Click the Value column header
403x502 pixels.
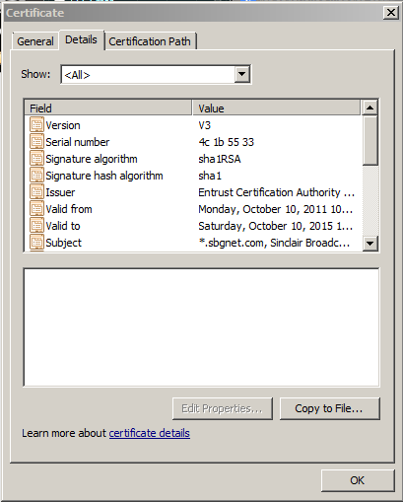point(277,108)
